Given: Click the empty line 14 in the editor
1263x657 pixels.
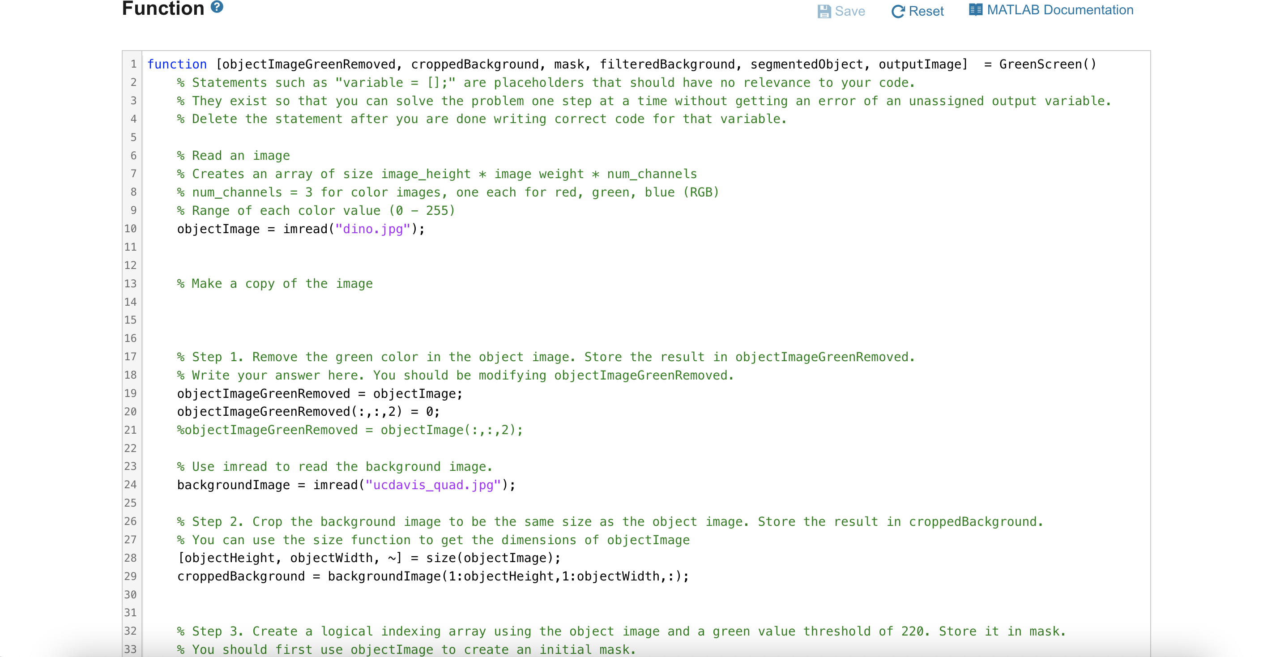Looking at the screenshot, I should pos(343,302).
